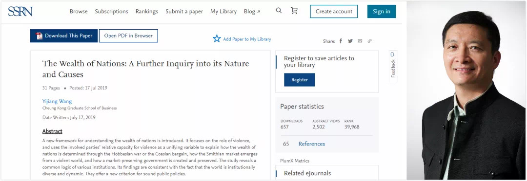Open the Blog external link

click(x=252, y=11)
